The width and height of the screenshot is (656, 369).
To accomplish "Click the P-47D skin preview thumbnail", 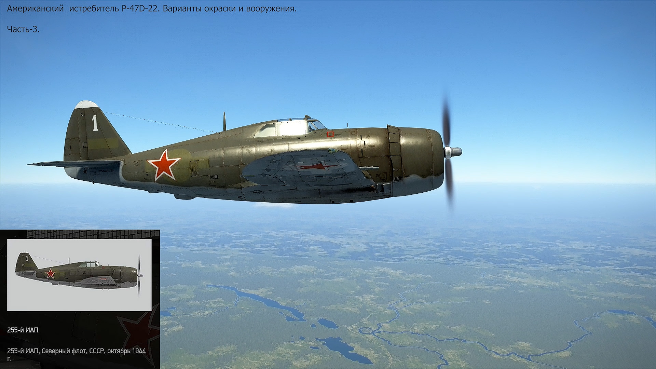I will tap(79, 275).
